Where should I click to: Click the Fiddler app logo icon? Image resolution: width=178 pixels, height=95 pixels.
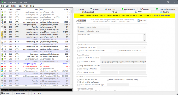pyautogui.click(x=2, y=2)
